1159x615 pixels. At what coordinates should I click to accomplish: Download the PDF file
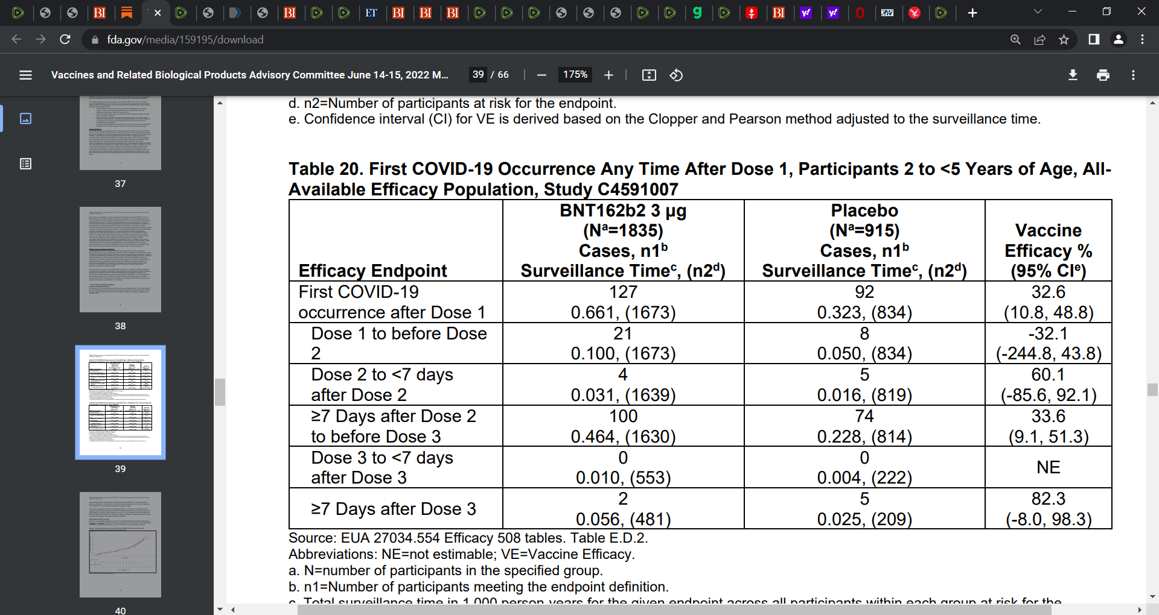(1073, 75)
